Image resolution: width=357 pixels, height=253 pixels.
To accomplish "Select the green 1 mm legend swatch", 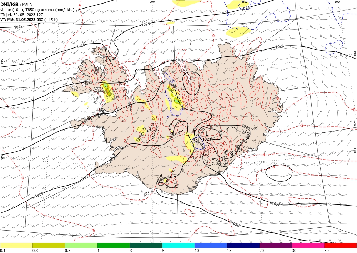I will [114, 245].
